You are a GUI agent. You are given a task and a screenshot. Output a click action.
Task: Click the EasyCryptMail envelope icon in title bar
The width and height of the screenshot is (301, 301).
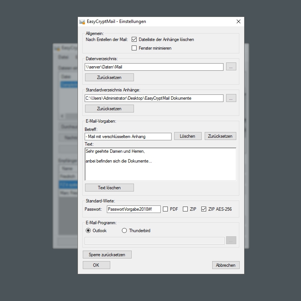coord(82,22)
